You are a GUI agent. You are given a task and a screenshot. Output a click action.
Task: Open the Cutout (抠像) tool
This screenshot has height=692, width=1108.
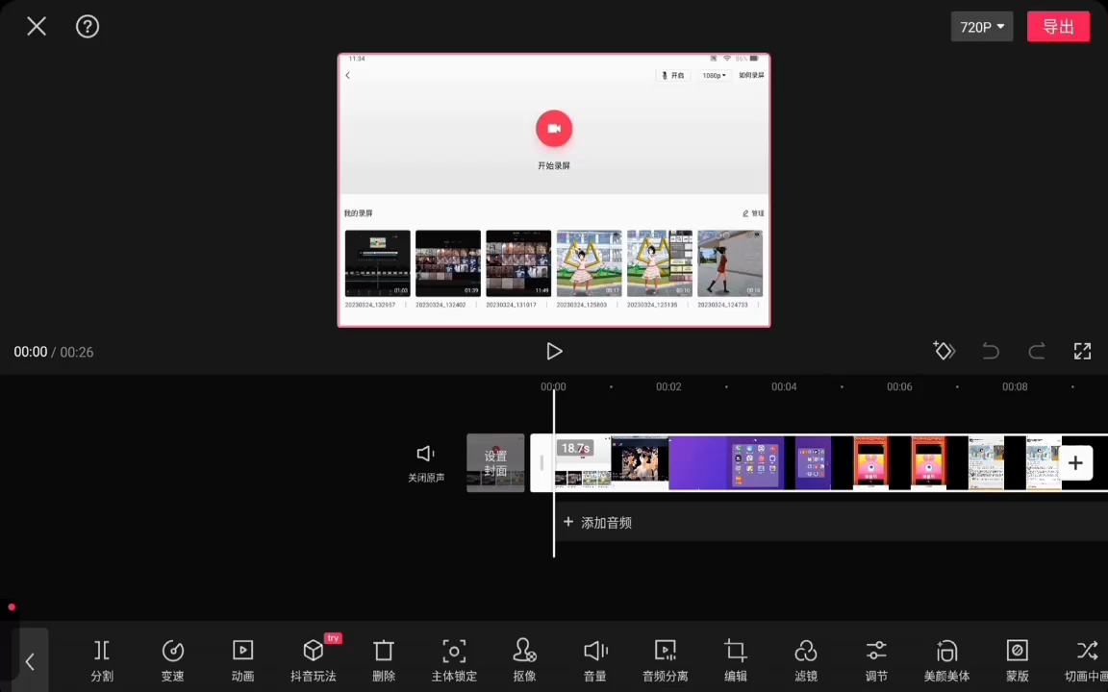524,659
